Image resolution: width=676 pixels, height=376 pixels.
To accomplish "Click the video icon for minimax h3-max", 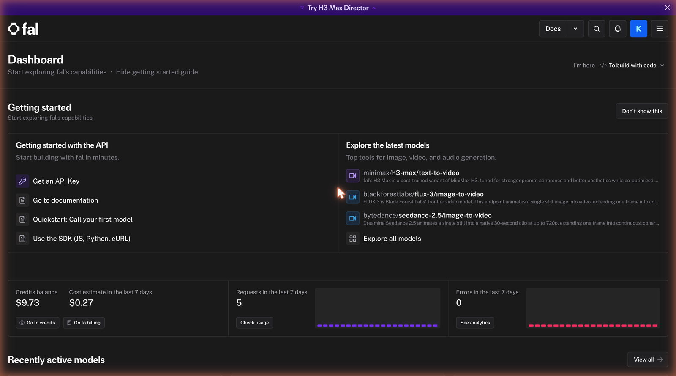I will (x=353, y=176).
